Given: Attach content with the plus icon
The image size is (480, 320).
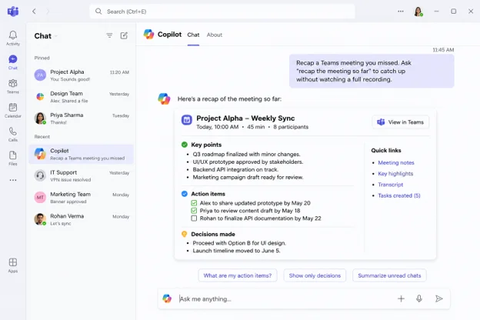Looking at the screenshot, I should tap(401, 298).
